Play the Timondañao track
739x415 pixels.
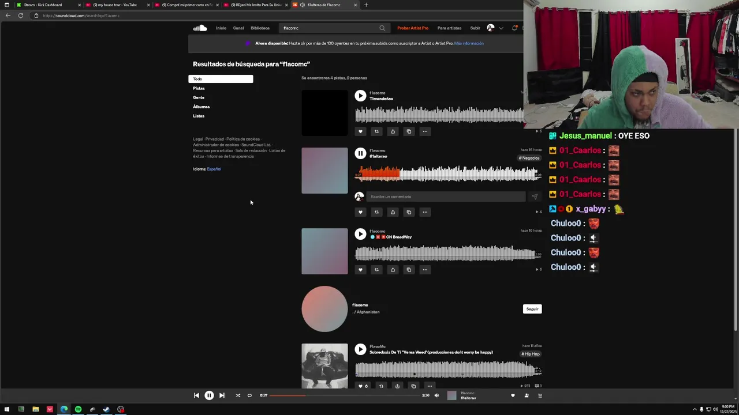(360, 96)
